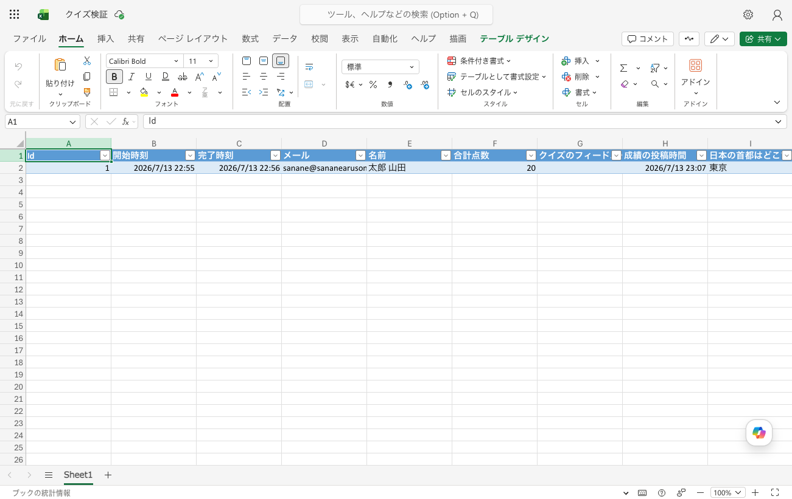Activate the format painter brush

pyautogui.click(x=87, y=92)
